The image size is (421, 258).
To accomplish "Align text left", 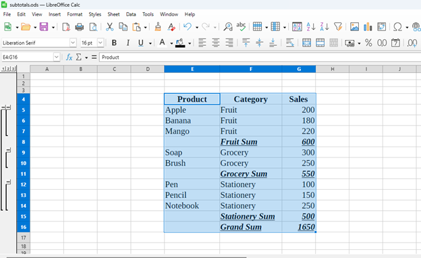I will (202, 43).
